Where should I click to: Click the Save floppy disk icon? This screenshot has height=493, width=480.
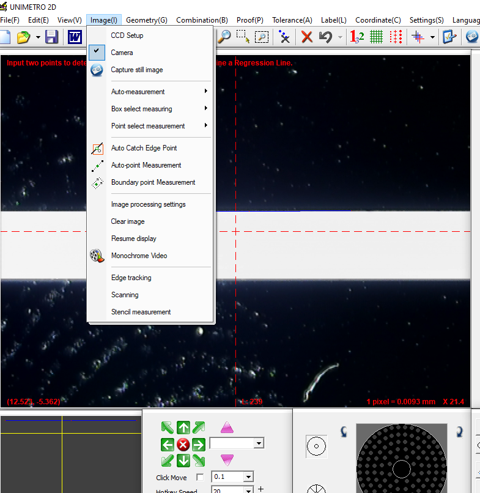[x=51, y=37]
